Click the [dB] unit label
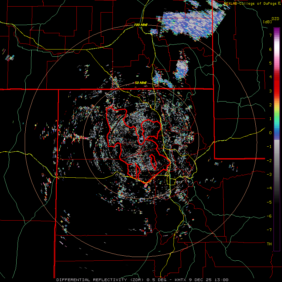The width and height of the screenshot is (282, 282). pos(268,22)
